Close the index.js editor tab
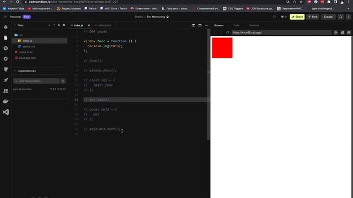 89,25
